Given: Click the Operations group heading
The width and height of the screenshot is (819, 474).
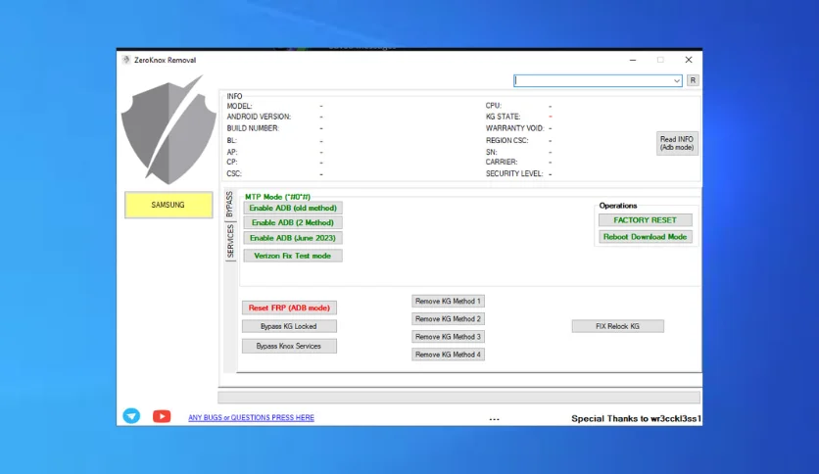Looking at the screenshot, I should [618, 206].
